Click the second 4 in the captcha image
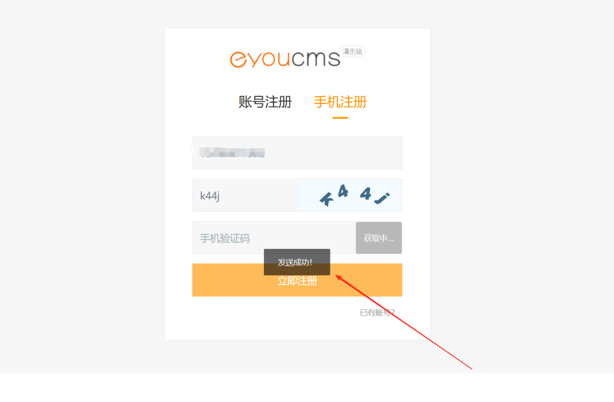Image resolution: width=614 pixels, height=402 pixels. [x=366, y=193]
